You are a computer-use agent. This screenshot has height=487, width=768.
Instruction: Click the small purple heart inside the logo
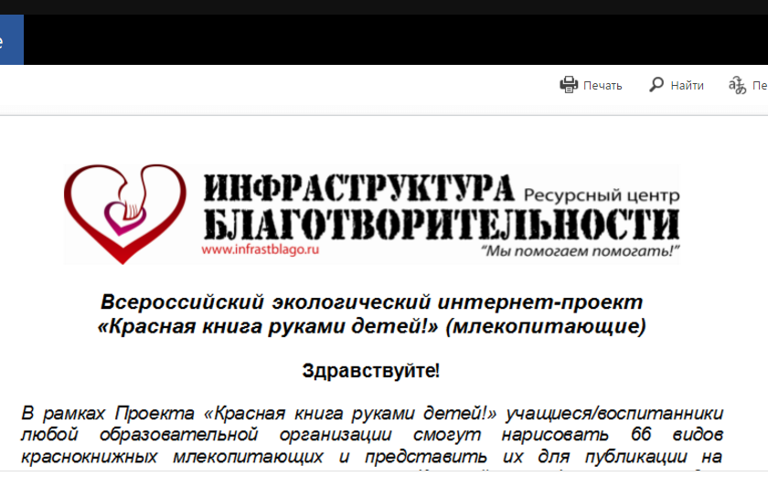click(x=121, y=216)
